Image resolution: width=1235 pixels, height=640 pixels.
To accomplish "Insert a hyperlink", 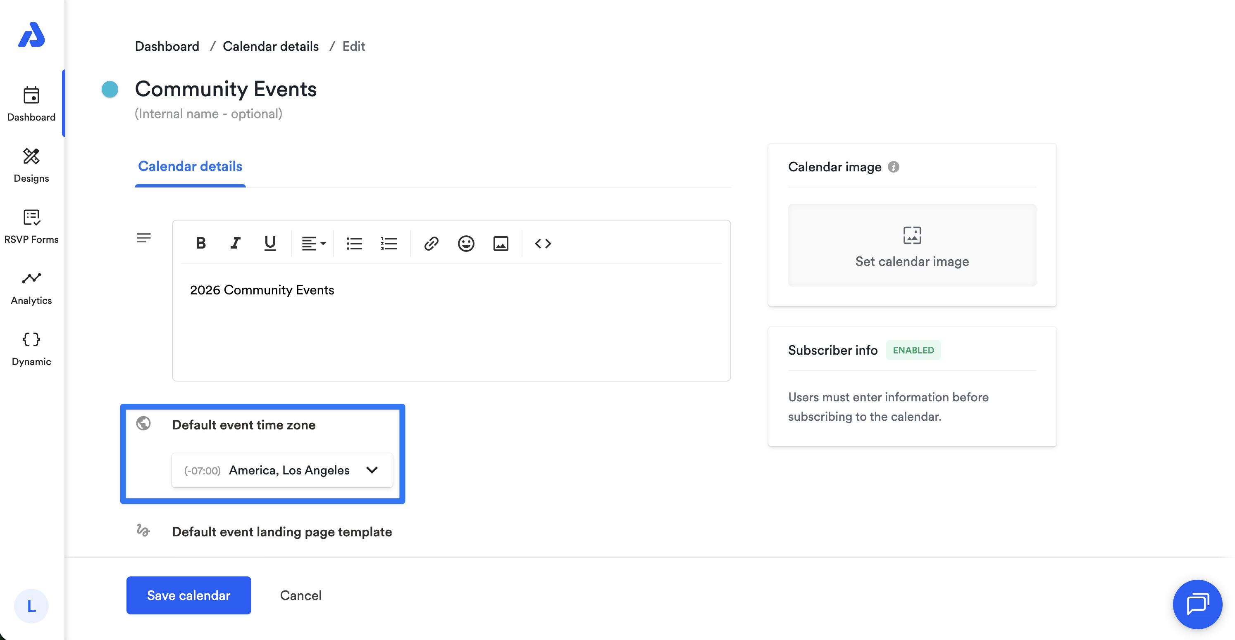I will [431, 243].
